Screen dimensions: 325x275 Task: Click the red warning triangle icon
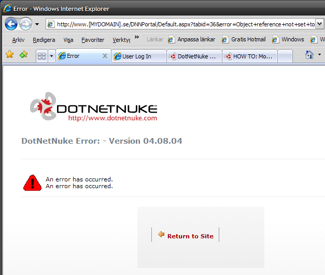pos(32,183)
